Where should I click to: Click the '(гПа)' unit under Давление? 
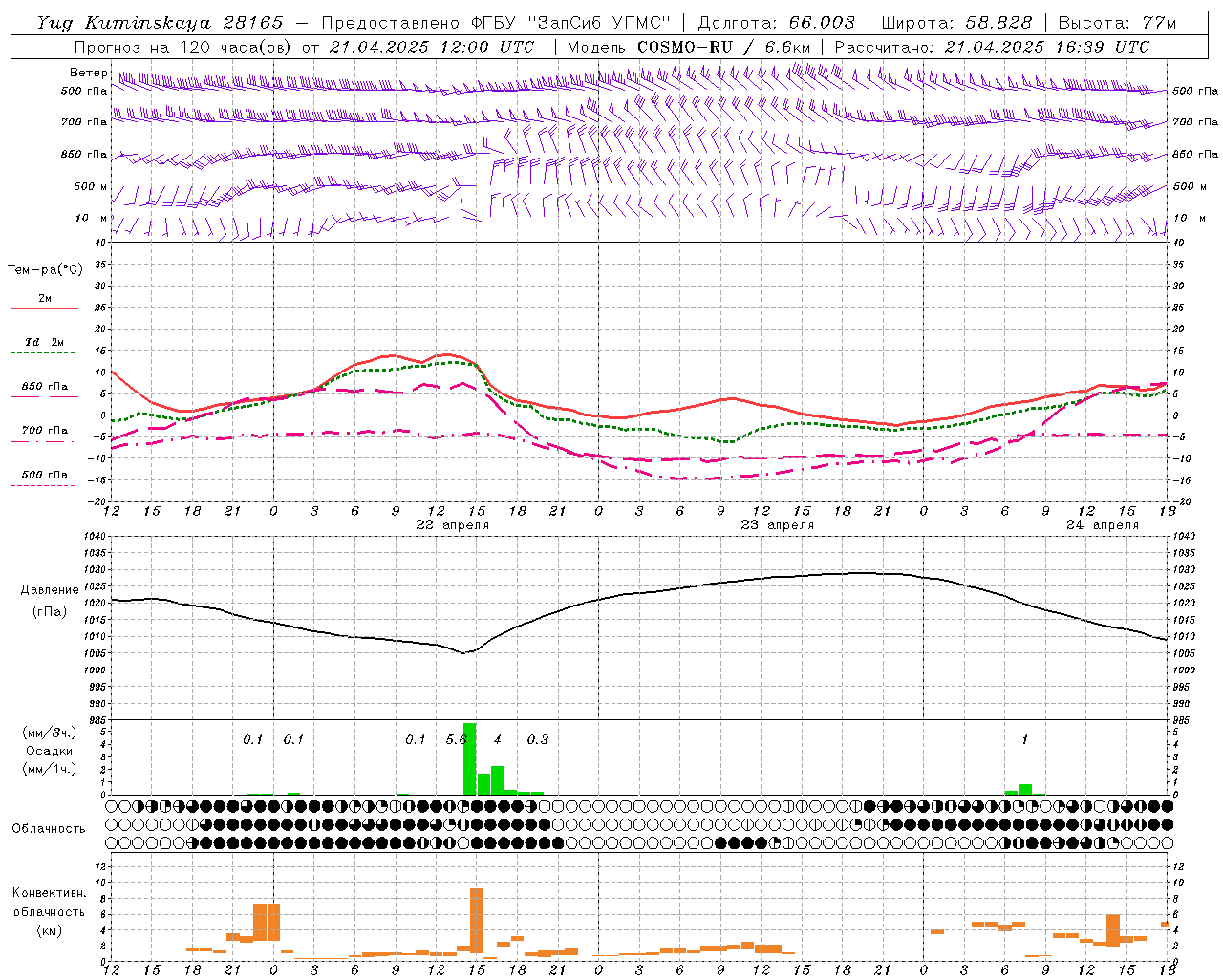(50, 611)
